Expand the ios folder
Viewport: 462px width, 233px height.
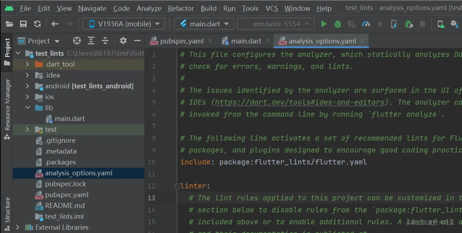[28, 97]
